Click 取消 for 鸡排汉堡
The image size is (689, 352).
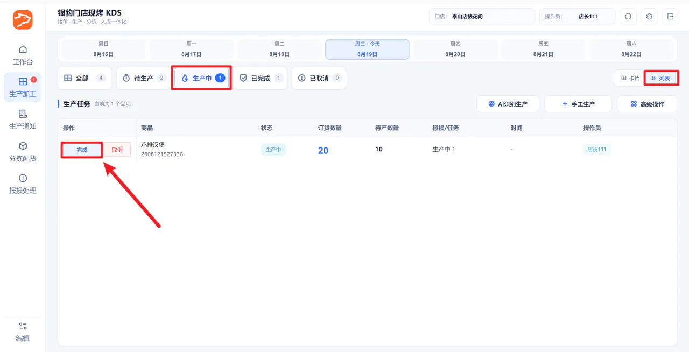pyautogui.click(x=117, y=150)
